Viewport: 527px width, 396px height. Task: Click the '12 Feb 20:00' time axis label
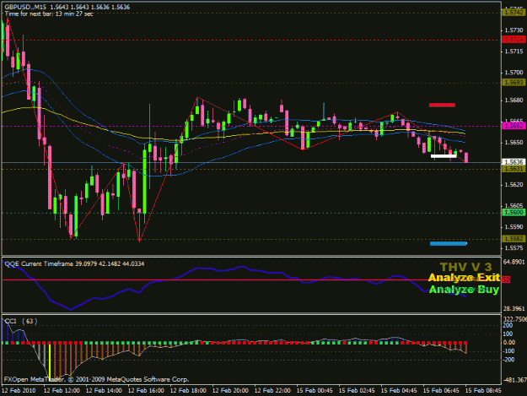click(230, 390)
